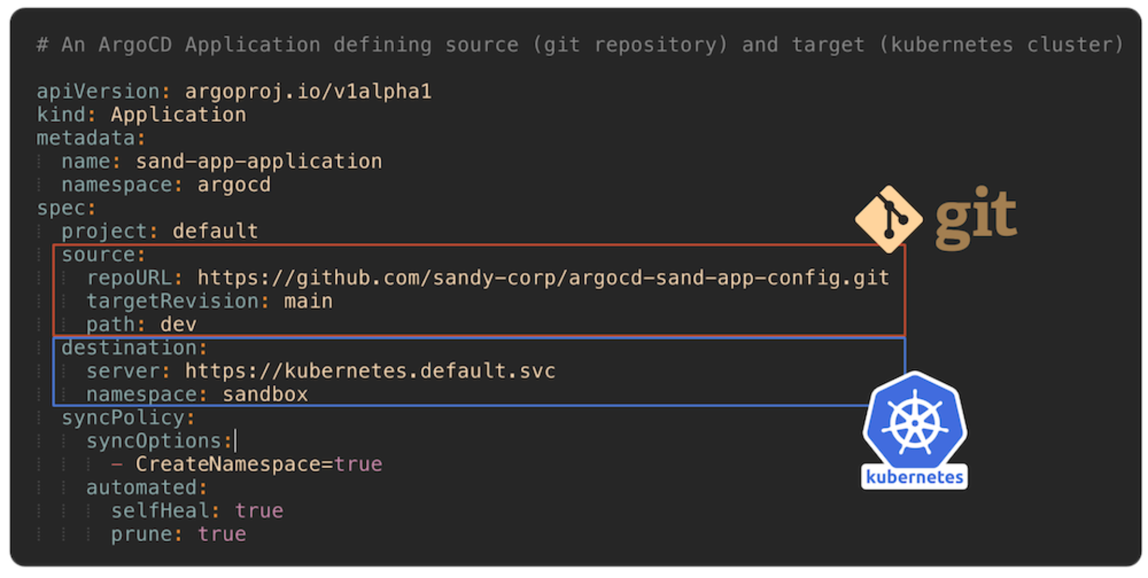Image resolution: width=1148 pixels, height=578 pixels.
Task: Click the blue Kubernetes wheel logo
Action: click(x=915, y=422)
